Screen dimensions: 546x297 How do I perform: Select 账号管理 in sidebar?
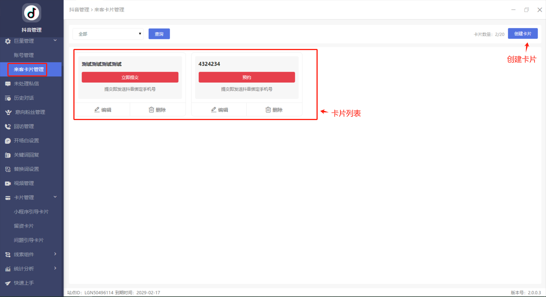pos(24,55)
